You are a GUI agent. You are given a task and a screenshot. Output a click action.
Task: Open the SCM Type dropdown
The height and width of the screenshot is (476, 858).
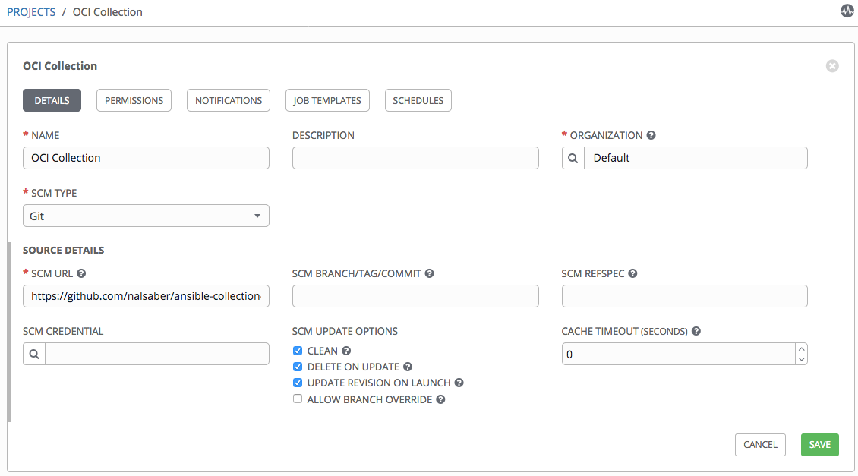click(146, 216)
